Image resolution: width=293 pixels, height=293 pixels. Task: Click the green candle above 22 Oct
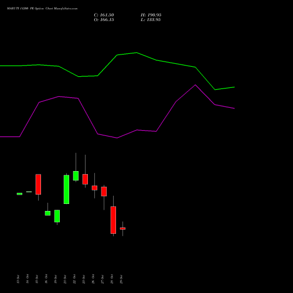(76, 176)
